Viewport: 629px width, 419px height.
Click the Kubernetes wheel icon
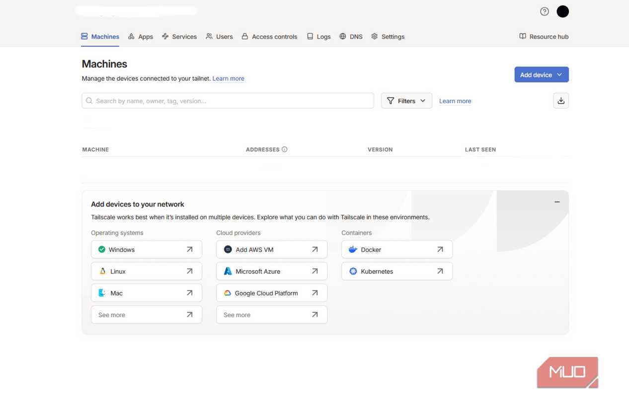[x=353, y=271]
